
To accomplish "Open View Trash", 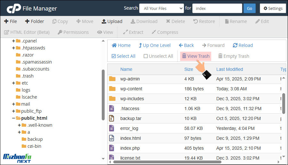I will [196, 56].
